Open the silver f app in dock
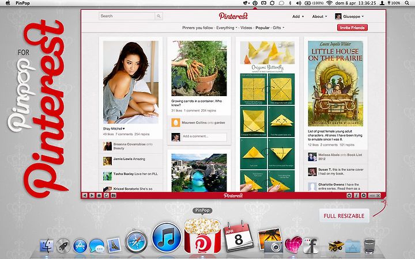The width and height of the screenshot is (415, 259). [311, 246]
